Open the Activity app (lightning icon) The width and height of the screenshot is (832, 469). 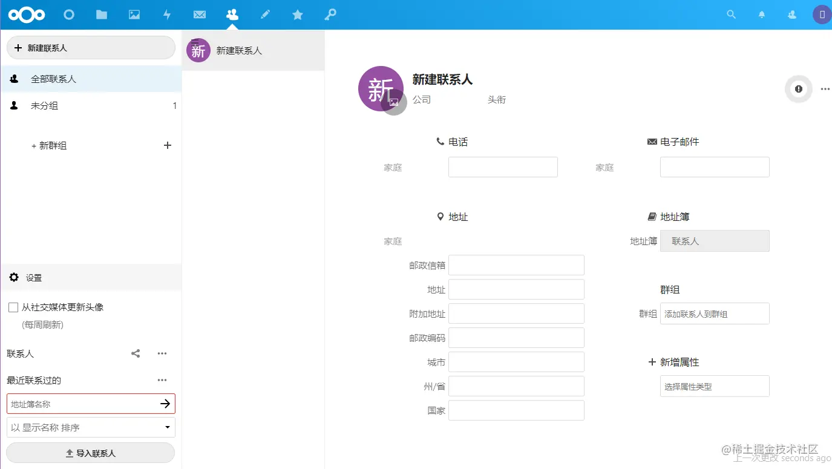[x=167, y=14]
